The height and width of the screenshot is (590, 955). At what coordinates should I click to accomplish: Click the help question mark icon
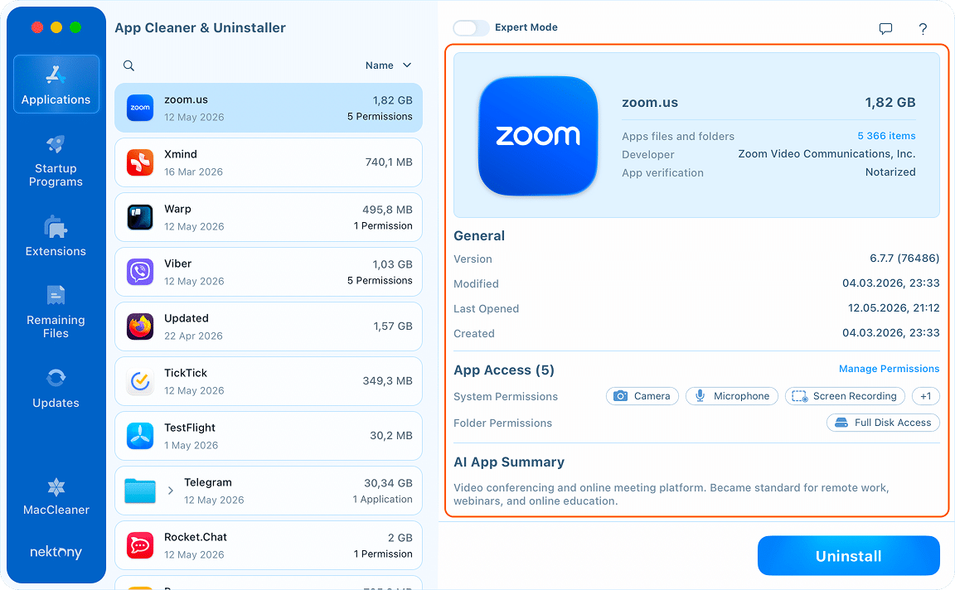pos(923,29)
